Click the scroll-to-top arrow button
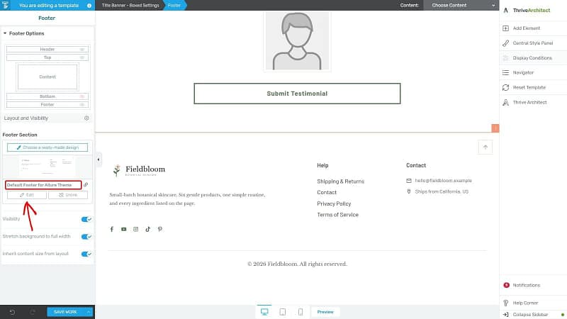Viewport: 567px width, 319px height. coord(485,147)
